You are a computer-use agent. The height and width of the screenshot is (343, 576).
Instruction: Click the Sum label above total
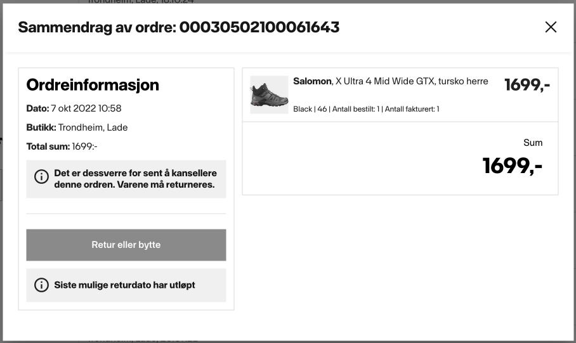point(533,143)
